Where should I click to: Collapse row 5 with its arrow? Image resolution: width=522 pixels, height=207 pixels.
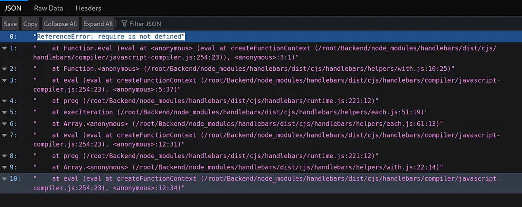click(5, 112)
